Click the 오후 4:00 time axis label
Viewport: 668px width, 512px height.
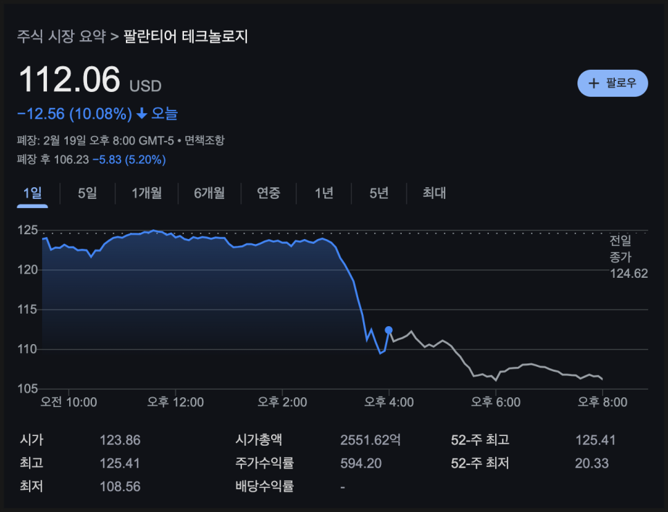coord(389,401)
